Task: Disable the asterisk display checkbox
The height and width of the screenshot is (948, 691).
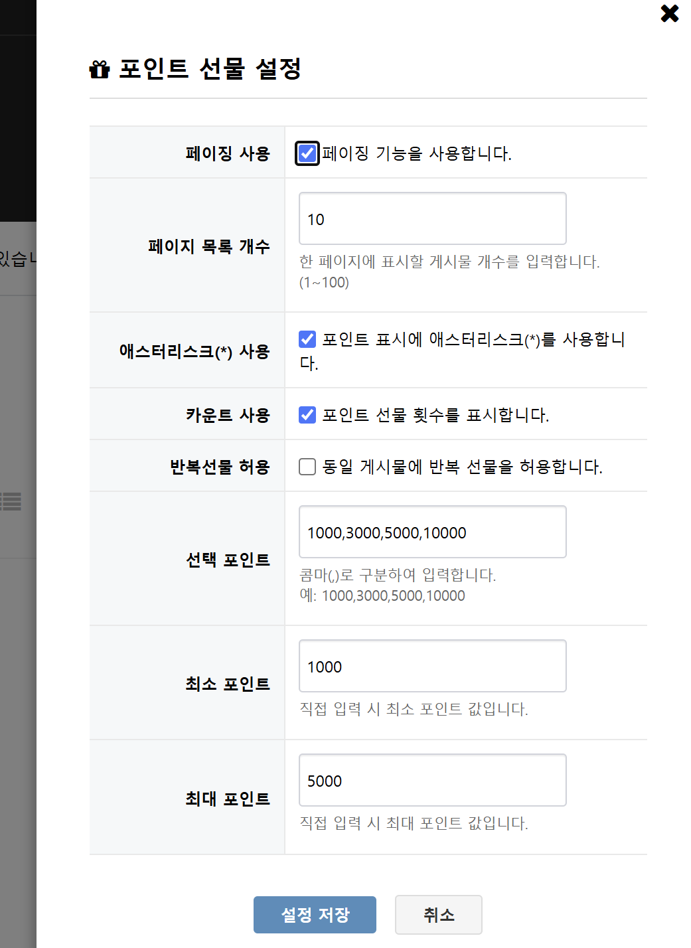Action: click(307, 339)
